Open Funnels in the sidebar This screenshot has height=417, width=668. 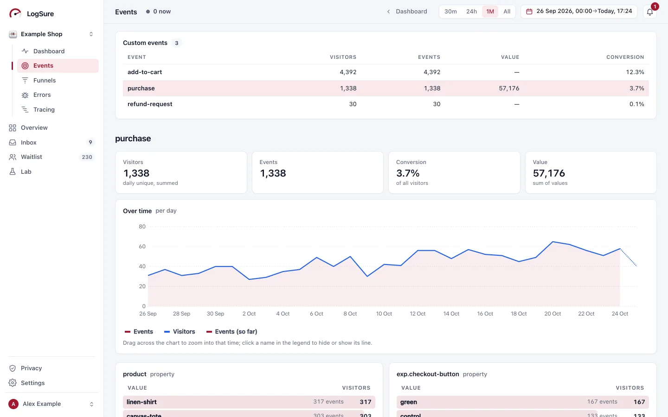(58, 81)
